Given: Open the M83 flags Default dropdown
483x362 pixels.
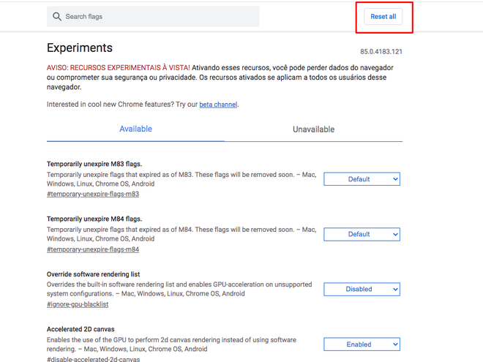Looking at the screenshot, I should tap(362, 179).
